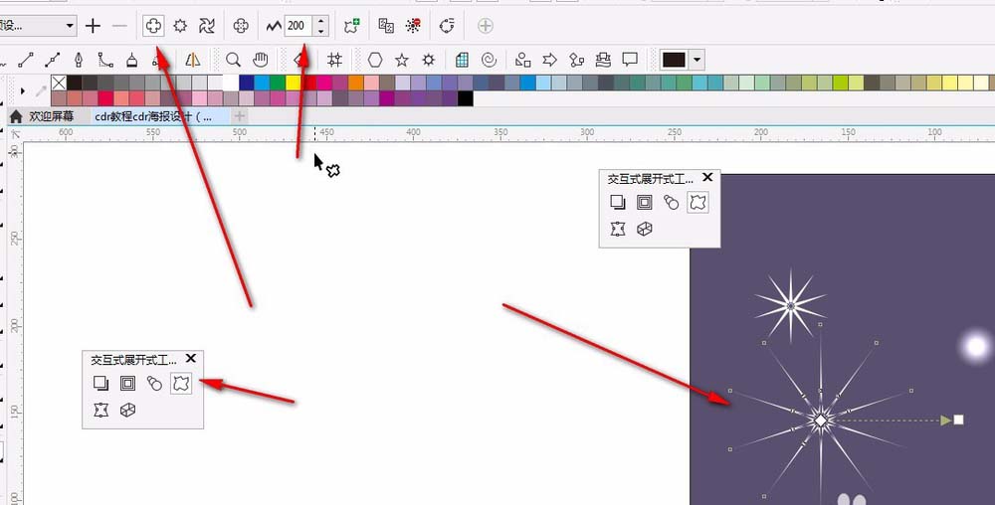Select the zipper distortion mode

(180, 26)
